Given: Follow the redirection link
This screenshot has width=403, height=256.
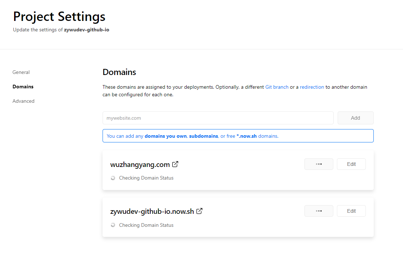Looking at the screenshot, I should click(x=312, y=87).
